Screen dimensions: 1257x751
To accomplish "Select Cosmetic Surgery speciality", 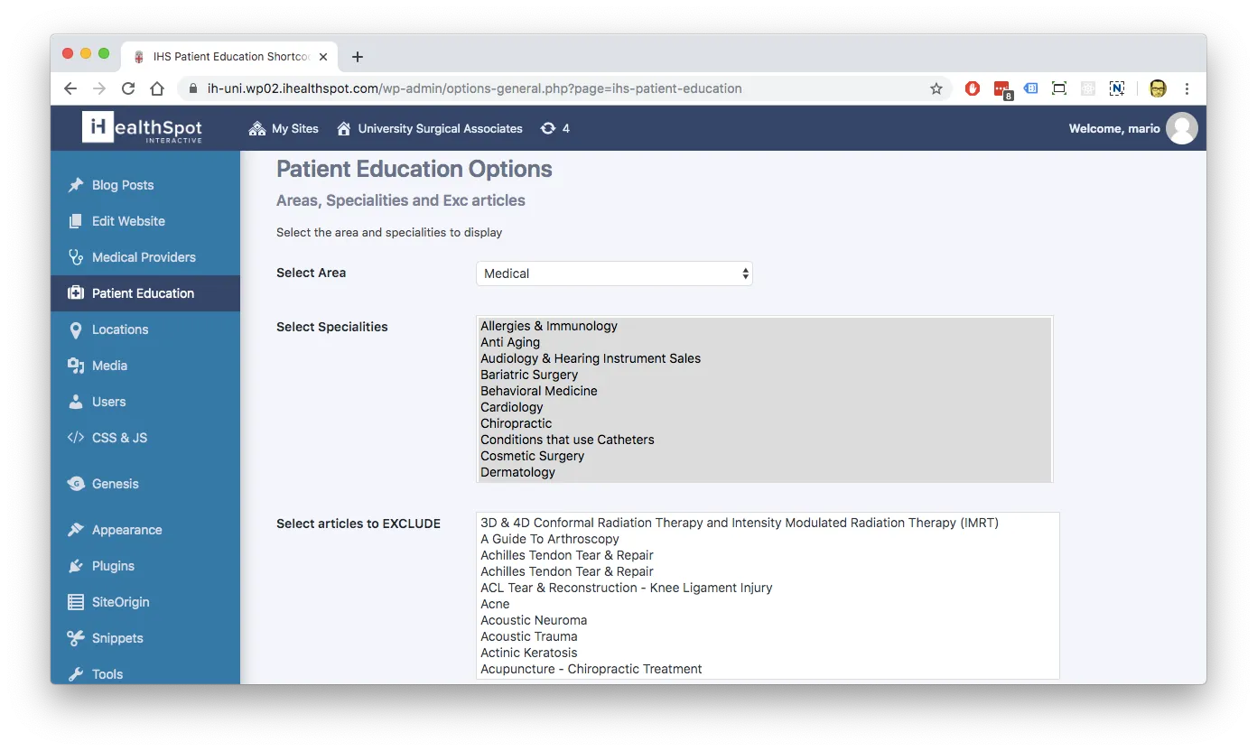I will click(x=765, y=456).
